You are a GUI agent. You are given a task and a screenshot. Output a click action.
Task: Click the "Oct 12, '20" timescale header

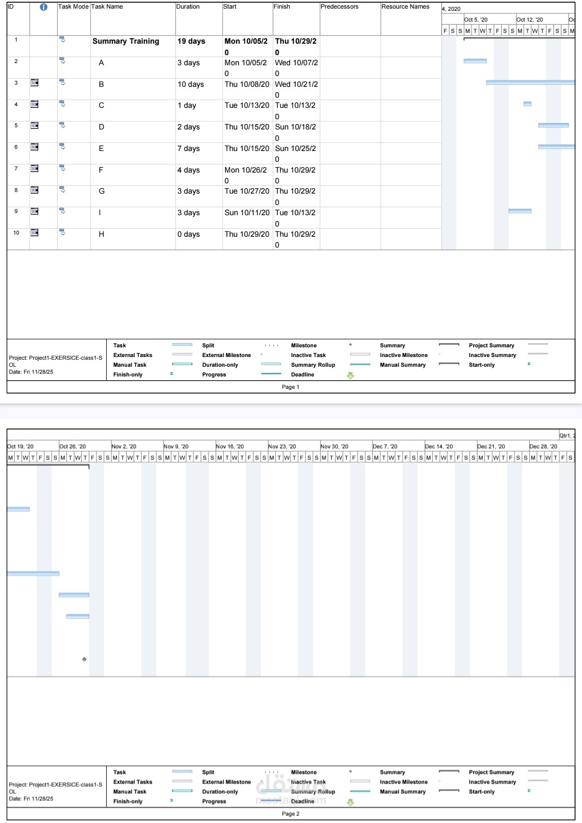point(542,19)
